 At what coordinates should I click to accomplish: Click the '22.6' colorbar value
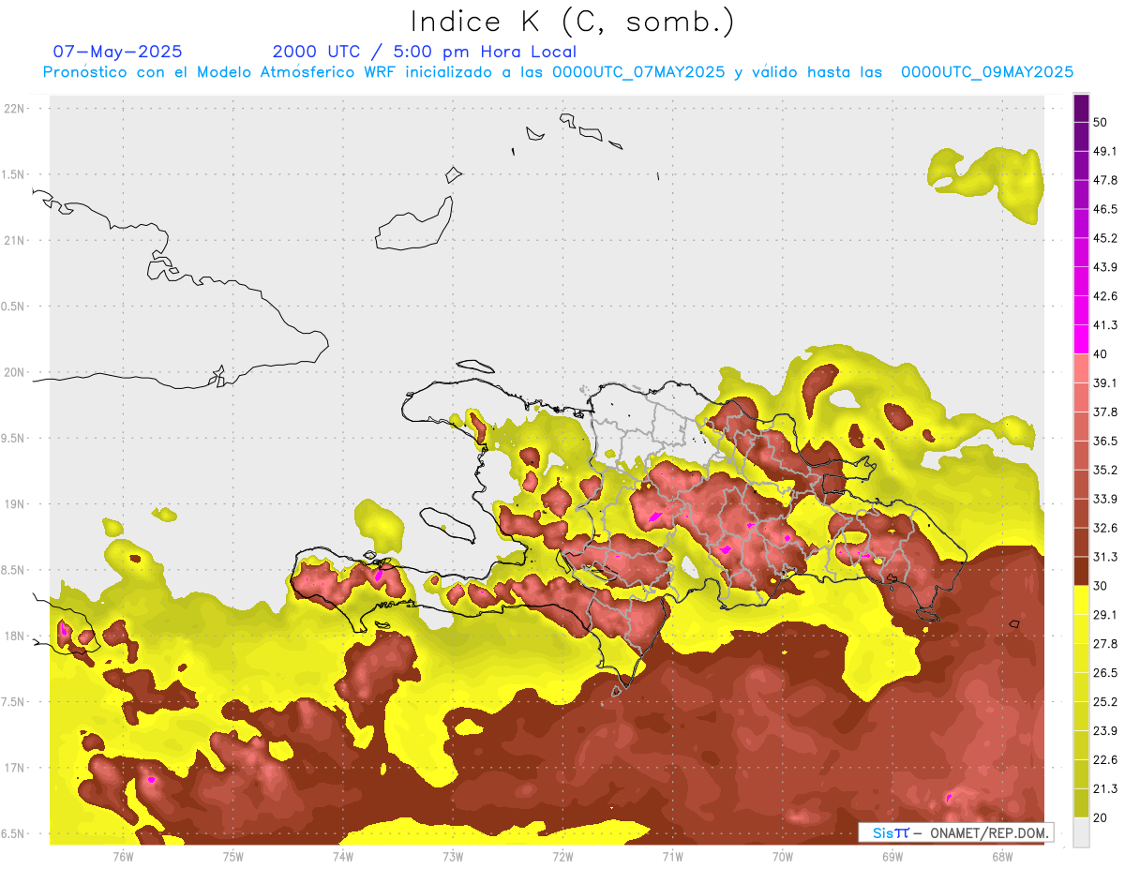pyautogui.click(x=1105, y=760)
